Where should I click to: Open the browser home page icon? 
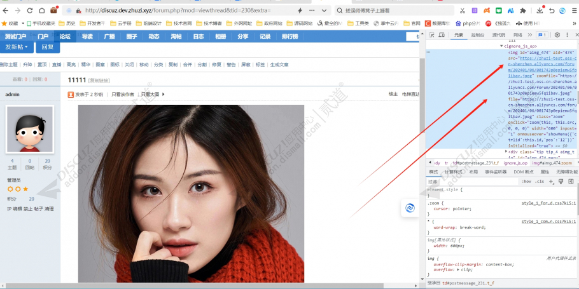pos(42,11)
